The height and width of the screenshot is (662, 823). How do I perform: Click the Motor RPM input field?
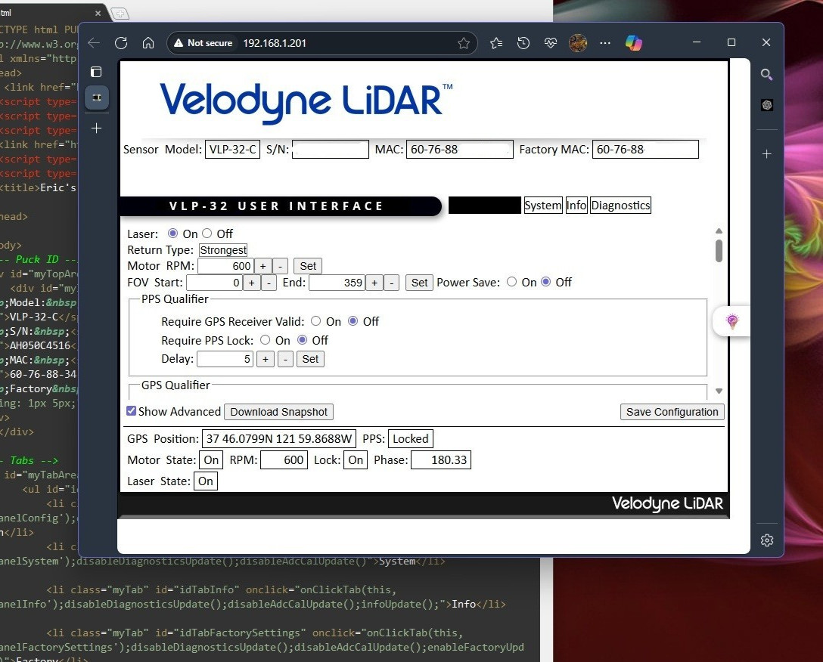225,266
